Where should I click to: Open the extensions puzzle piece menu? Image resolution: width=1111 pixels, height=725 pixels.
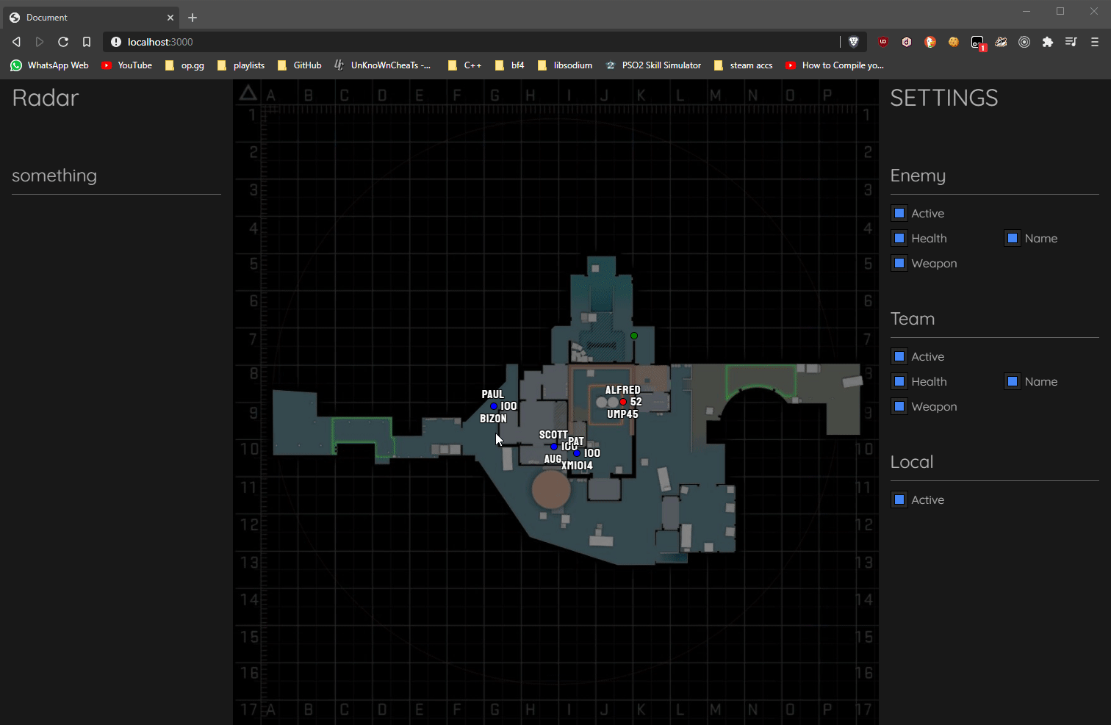click(1048, 42)
